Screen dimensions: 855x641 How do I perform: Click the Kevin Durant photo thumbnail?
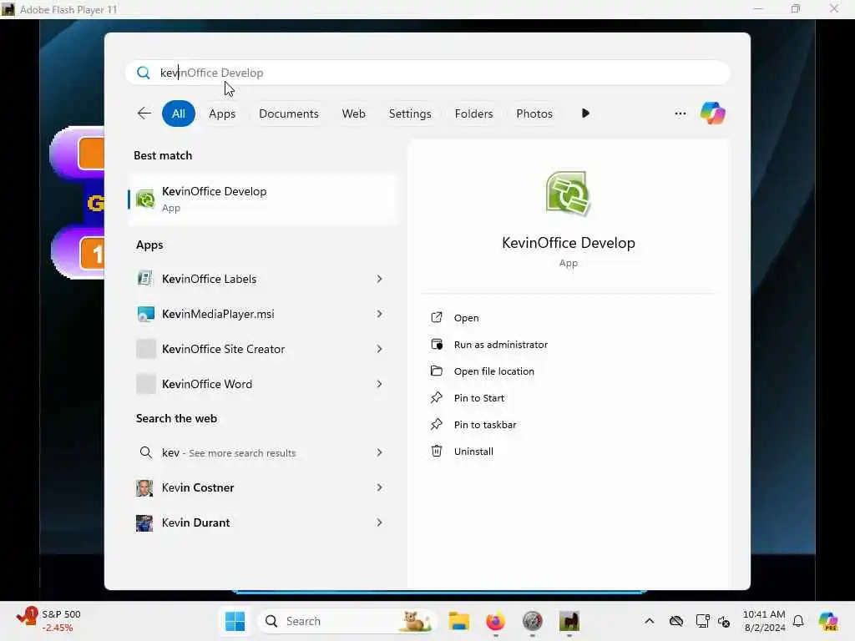[144, 522]
